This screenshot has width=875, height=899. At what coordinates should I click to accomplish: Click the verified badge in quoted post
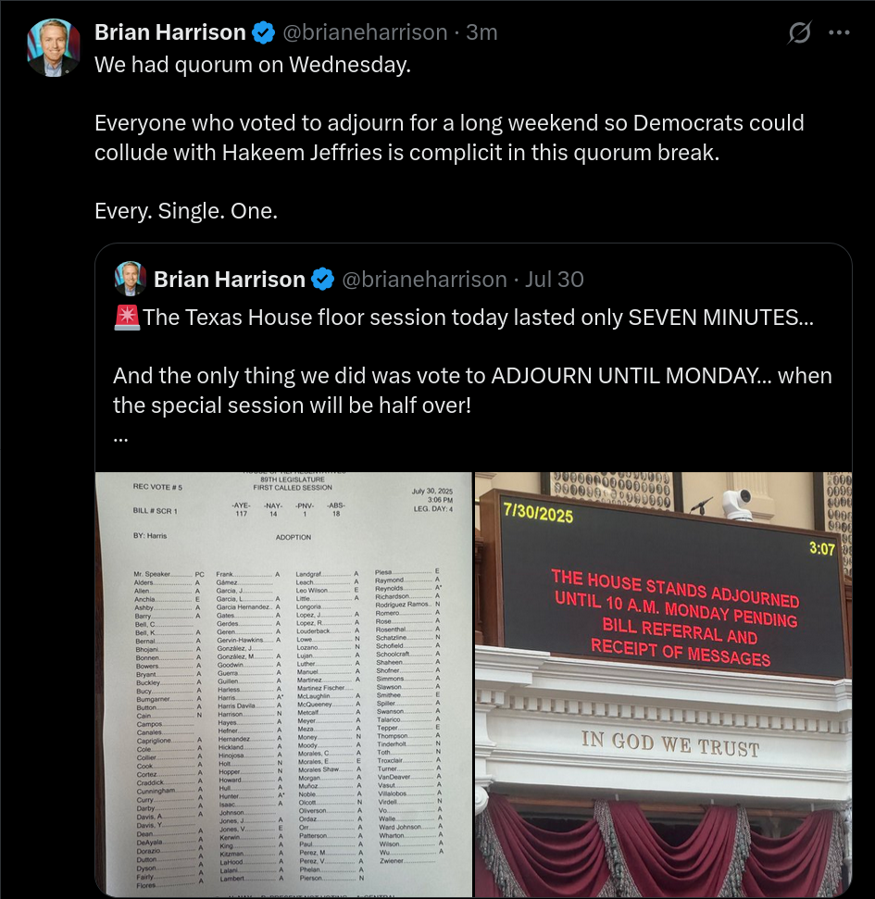pos(323,280)
